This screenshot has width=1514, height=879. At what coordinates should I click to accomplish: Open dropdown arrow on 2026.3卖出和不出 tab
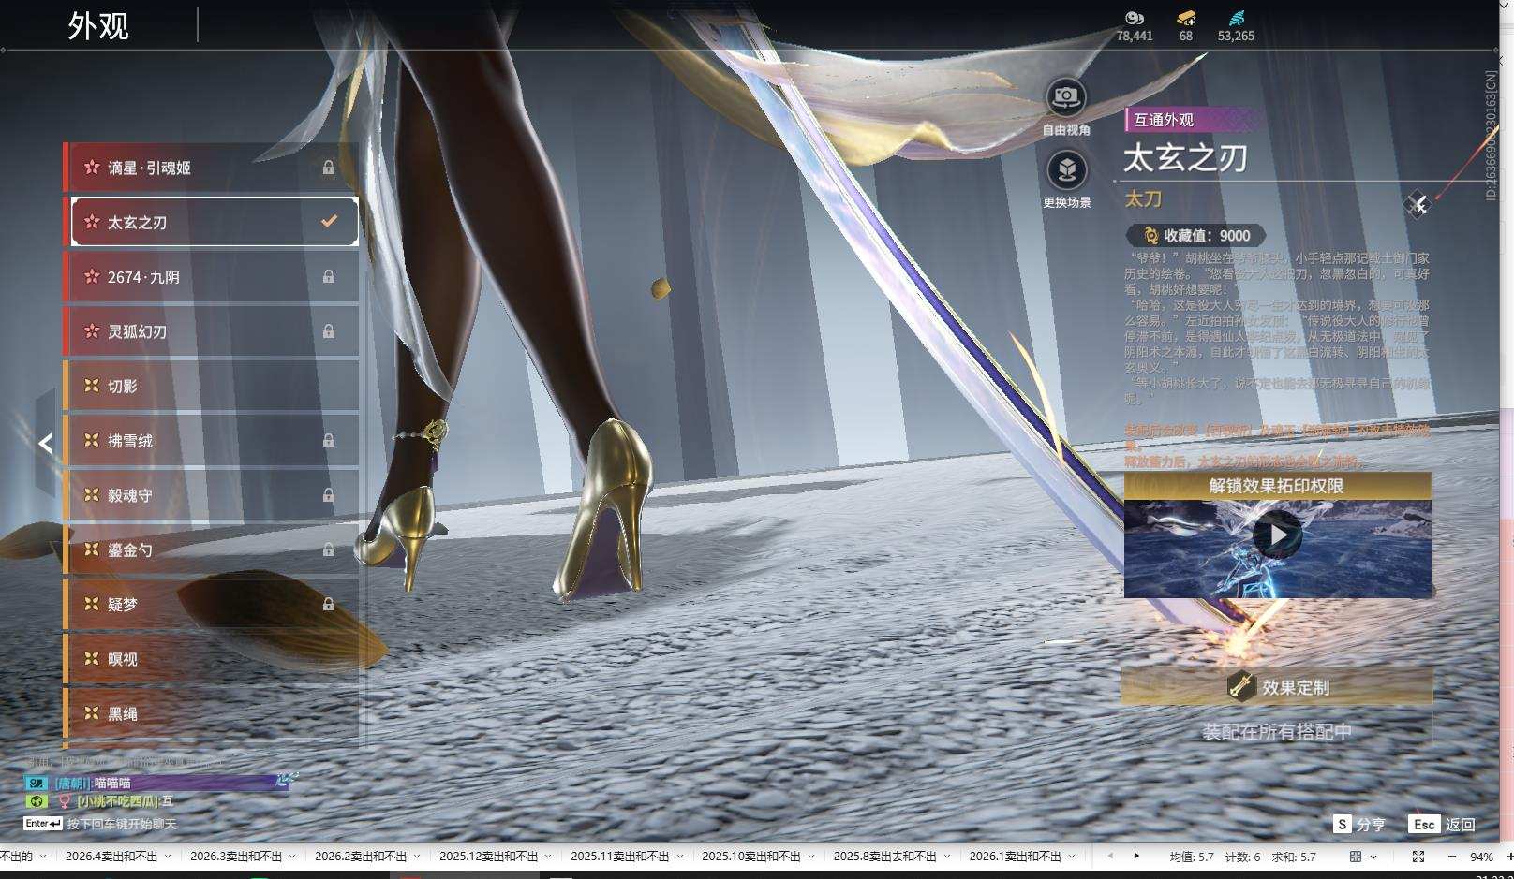click(292, 857)
